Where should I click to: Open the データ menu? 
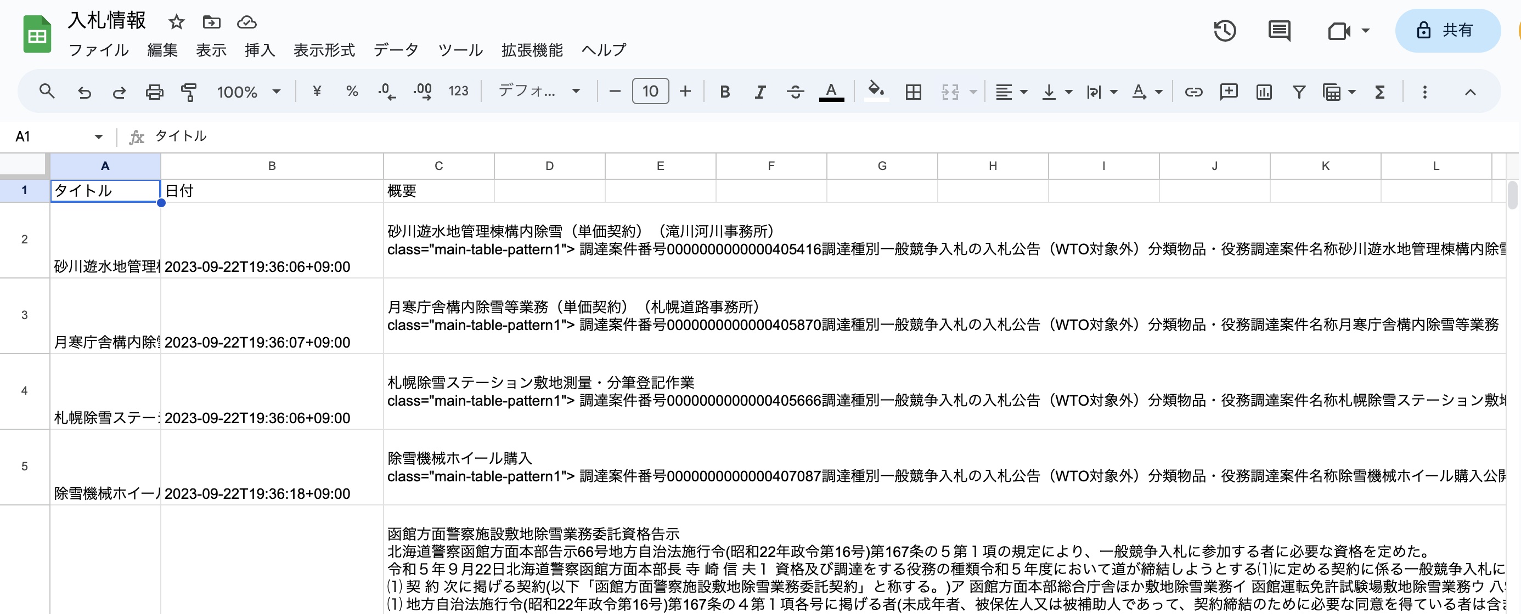click(396, 50)
